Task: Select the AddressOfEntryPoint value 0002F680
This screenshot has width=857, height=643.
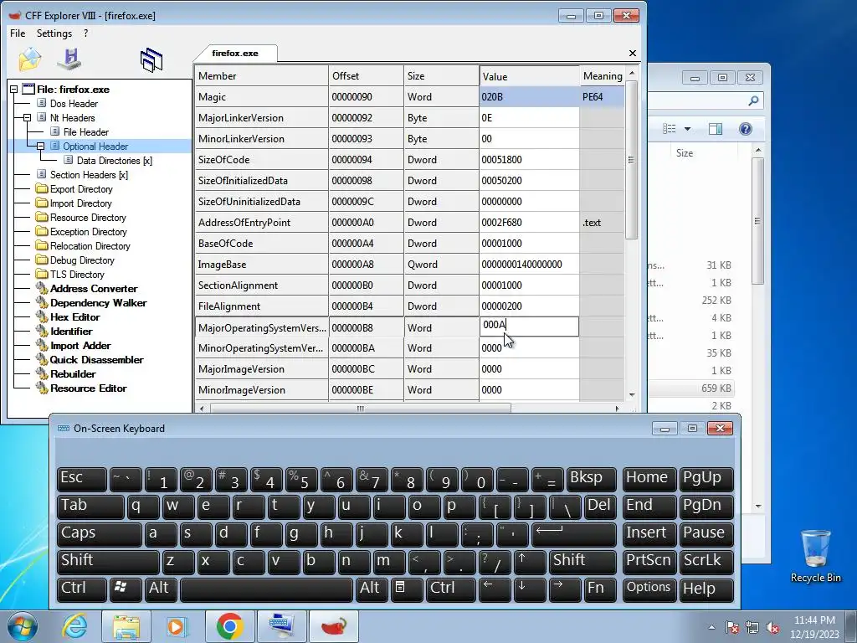Action: point(529,223)
